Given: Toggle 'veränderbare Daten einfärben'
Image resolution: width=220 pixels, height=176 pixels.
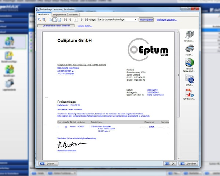Looking at the screenshot, I should [56, 26].
